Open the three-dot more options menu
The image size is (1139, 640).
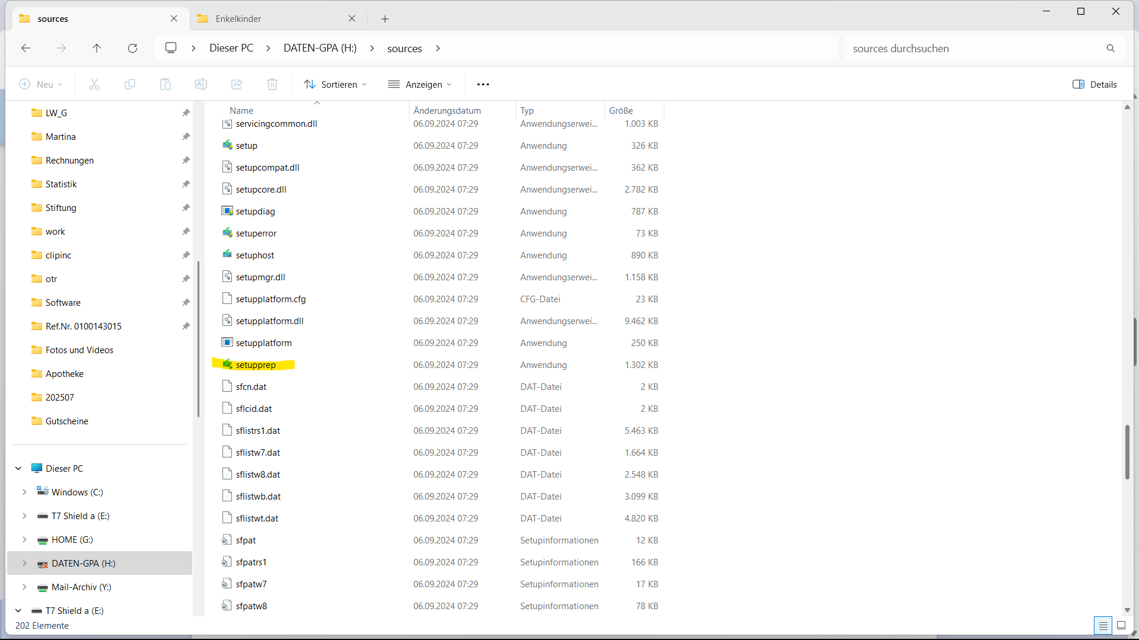point(483,84)
